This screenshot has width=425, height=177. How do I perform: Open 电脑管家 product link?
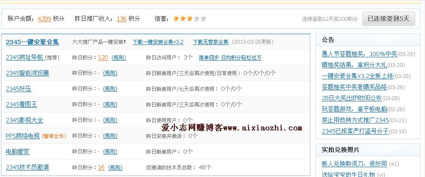(x=18, y=152)
